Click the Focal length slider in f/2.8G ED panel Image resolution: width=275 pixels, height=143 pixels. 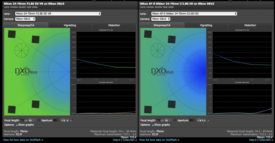(x=166, y=120)
